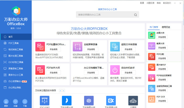Screen dimensions: 184x108
Task: Click the 截屏大师 camera icon
Action: click(151, 46)
